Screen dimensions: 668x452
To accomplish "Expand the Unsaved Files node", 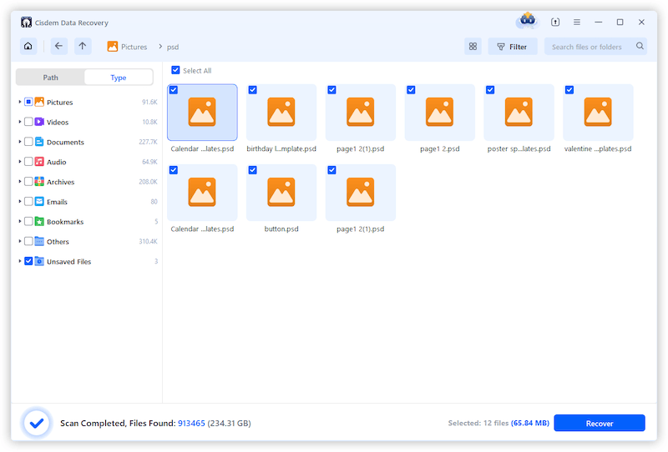I will pyautogui.click(x=19, y=261).
